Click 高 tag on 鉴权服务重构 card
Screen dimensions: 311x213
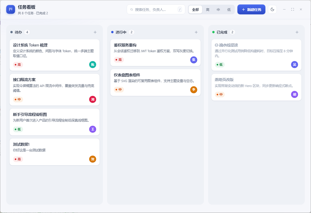pyautogui.click(x=119, y=60)
